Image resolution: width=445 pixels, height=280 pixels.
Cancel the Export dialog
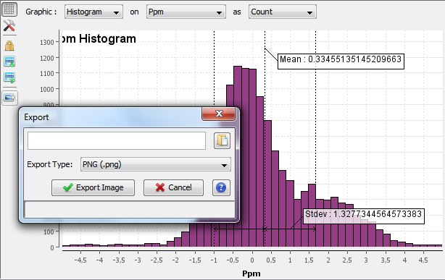173,187
